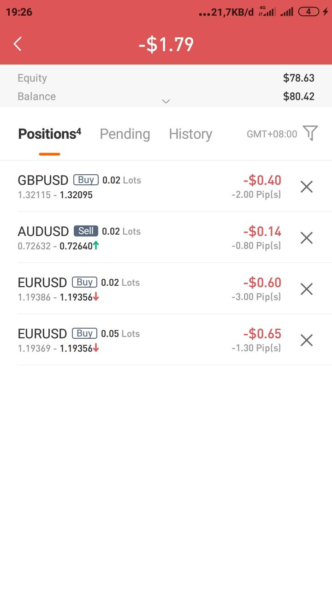Tap the Sell badge on AUDUSD
This screenshot has height=590, width=332.
[x=86, y=231]
